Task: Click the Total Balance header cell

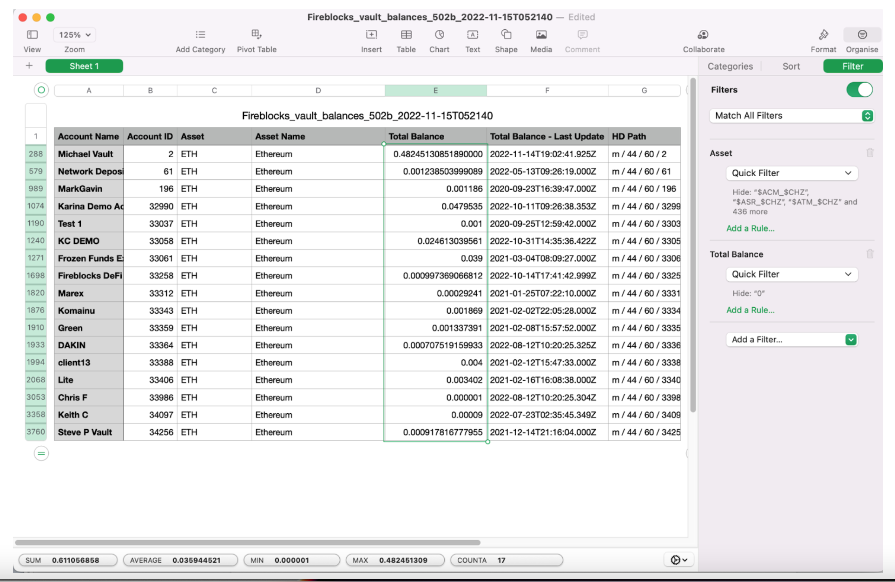Action: tap(435, 136)
